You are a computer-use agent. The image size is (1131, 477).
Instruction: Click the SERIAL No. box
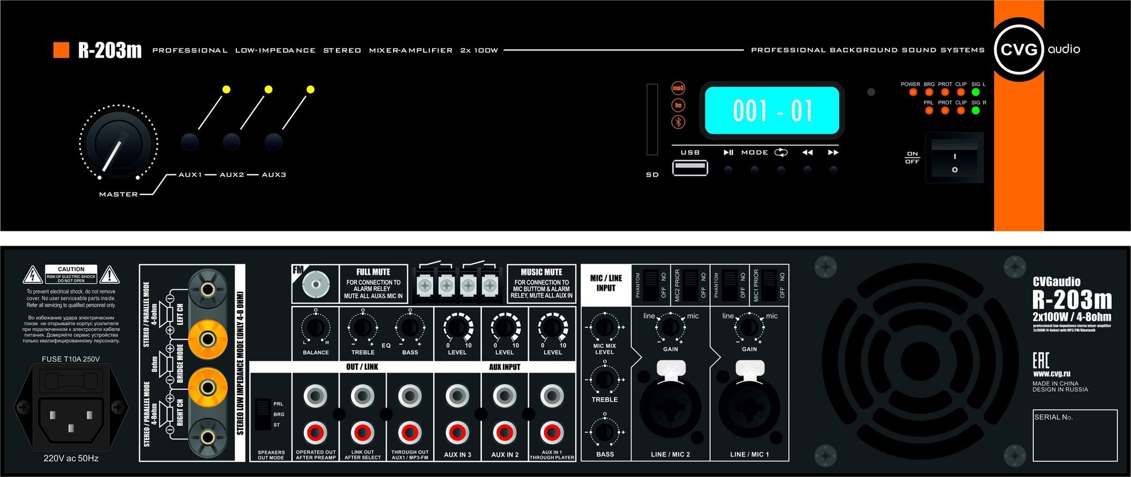click(x=1075, y=435)
